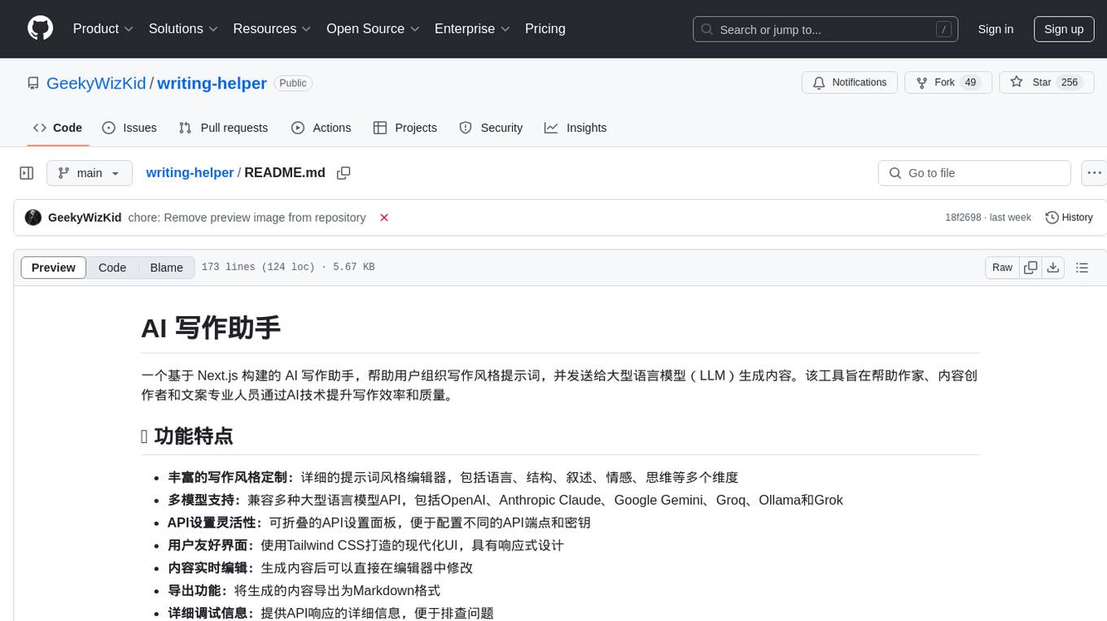Click the repository icon beside GeekyWizKid

[33, 83]
